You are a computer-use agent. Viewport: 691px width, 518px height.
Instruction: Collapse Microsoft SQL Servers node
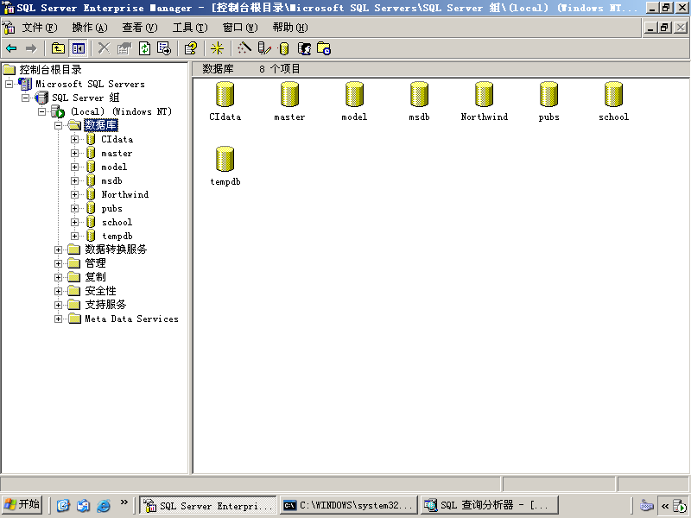click(10, 84)
